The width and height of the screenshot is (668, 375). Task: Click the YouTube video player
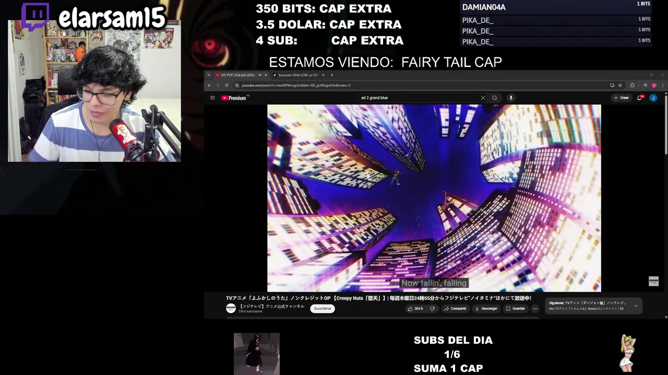point(434,198)
